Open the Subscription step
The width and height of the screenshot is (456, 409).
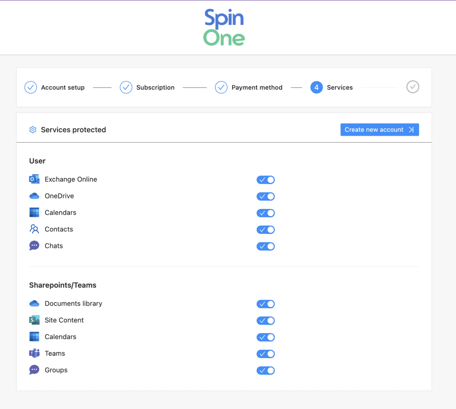(x=147, y=87)
